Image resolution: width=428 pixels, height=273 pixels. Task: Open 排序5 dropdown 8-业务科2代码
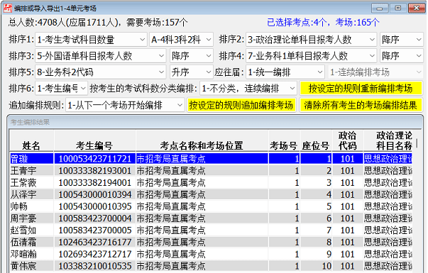(x=101, y=72)
